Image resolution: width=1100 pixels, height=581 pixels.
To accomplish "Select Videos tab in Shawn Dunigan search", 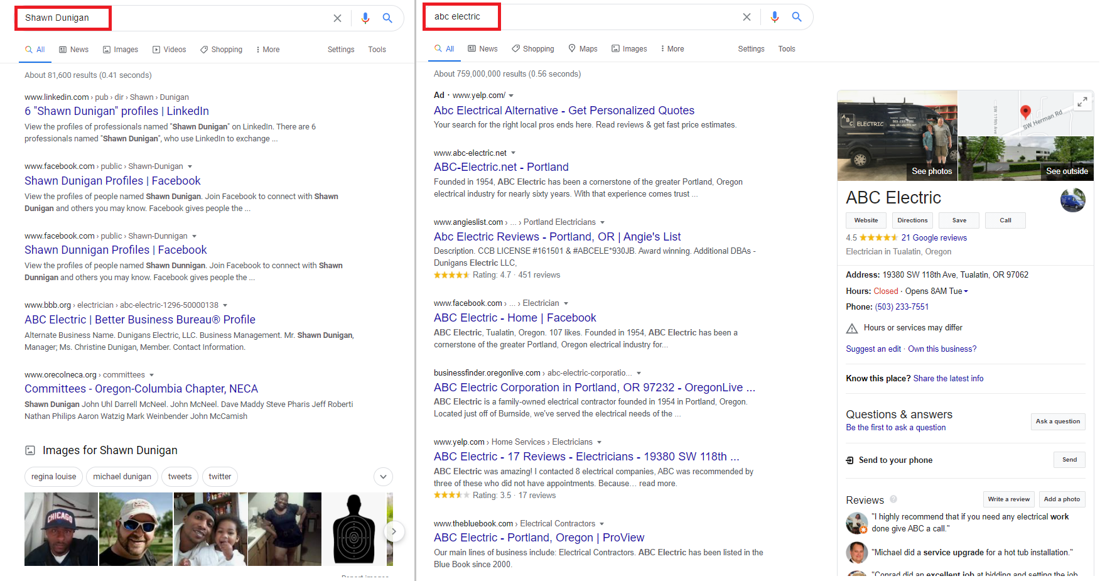I will tap(169, 50).
